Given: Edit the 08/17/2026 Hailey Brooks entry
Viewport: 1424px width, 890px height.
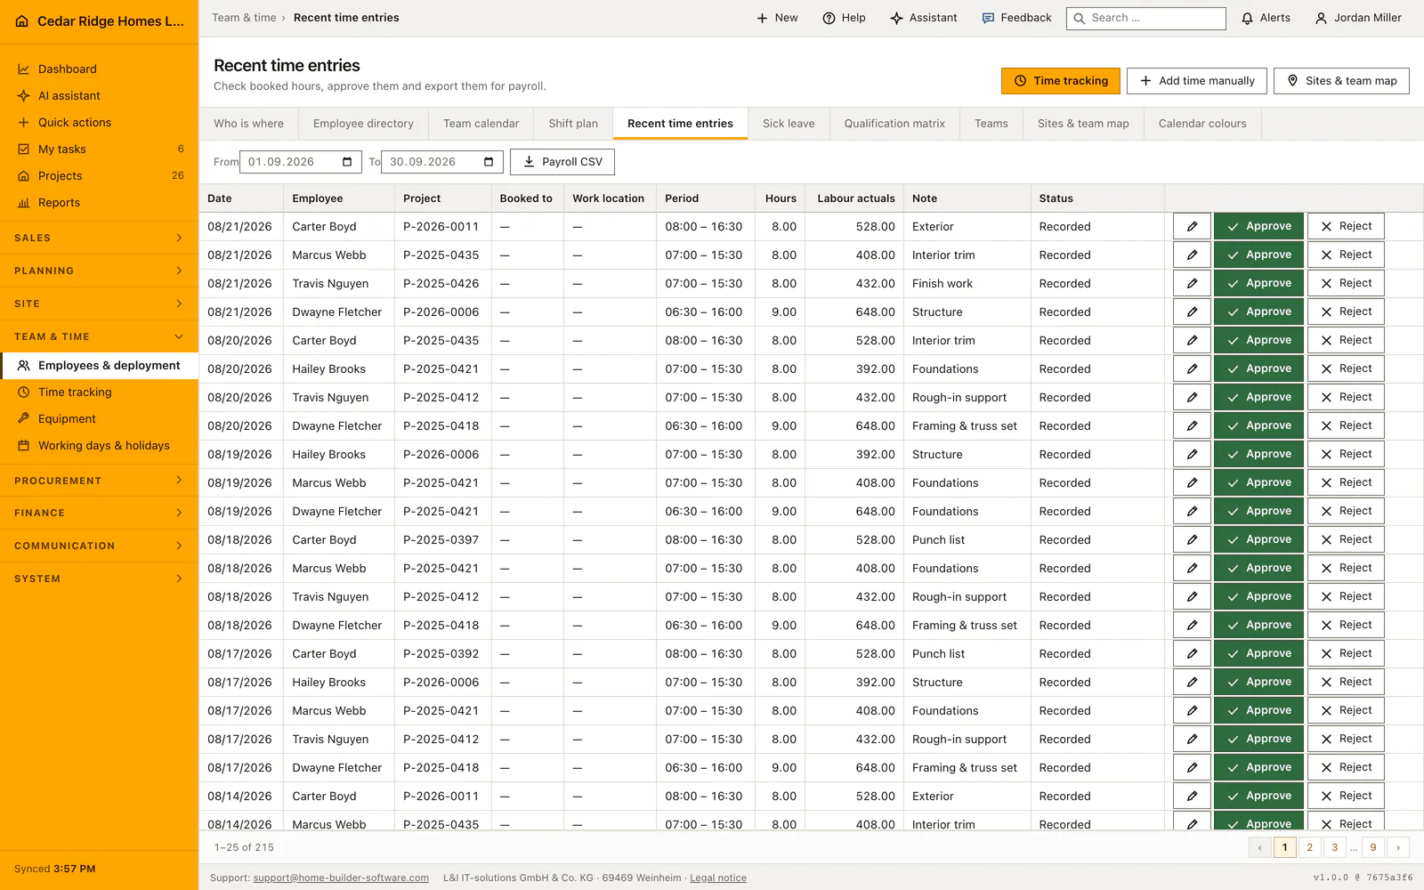Looking at the screenshot, I should coord(1192,682).
